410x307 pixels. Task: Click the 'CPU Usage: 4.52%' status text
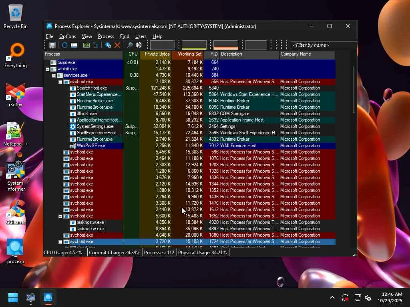click(63, 253)
